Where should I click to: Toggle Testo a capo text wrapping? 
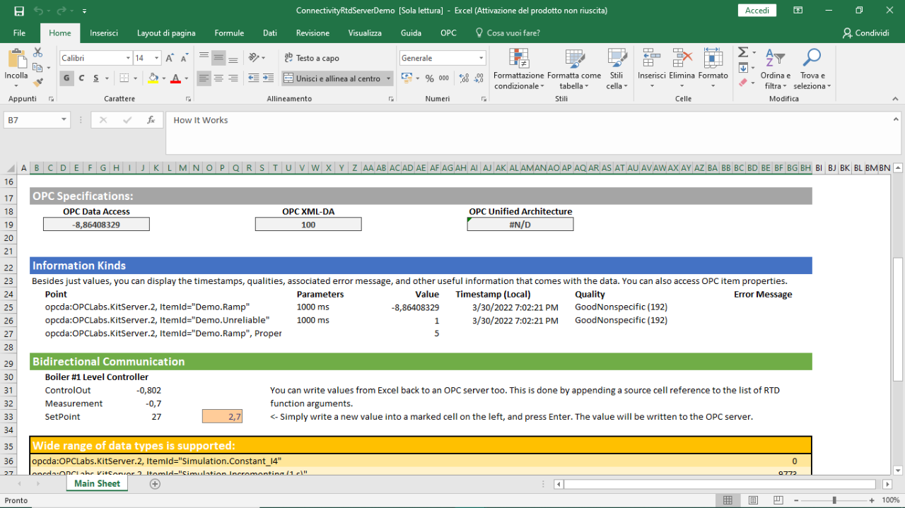pos(312,58)
